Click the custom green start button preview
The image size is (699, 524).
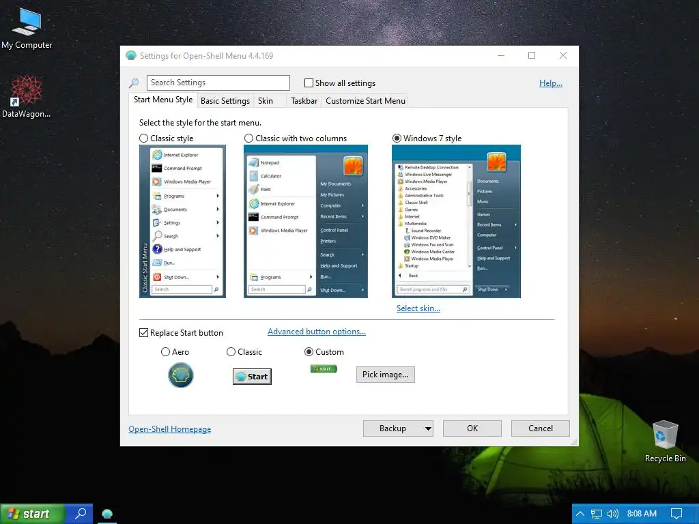pos(324,368)
